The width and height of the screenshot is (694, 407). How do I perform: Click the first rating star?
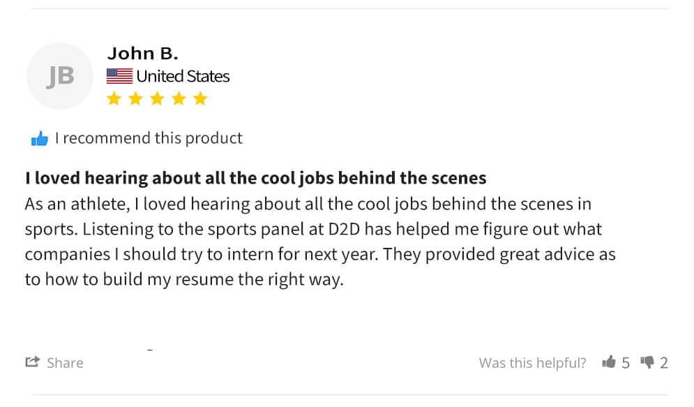pyautogui.click(x=114, y=98)
